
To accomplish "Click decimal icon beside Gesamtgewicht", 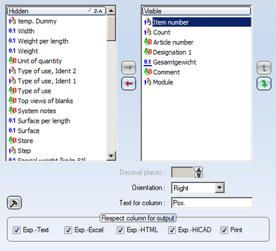I will [148, 62].
